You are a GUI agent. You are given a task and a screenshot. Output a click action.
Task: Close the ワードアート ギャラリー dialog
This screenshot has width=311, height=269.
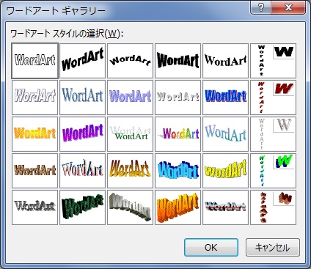[x=288, y=8]
